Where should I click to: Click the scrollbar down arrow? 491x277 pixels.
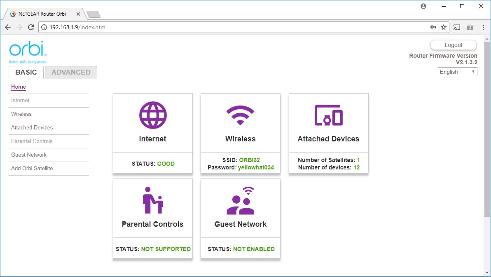(487, 272)
